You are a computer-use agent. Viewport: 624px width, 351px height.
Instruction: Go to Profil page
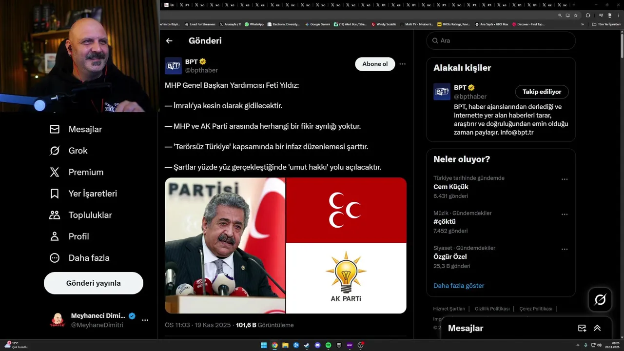[x=69, y=236]
